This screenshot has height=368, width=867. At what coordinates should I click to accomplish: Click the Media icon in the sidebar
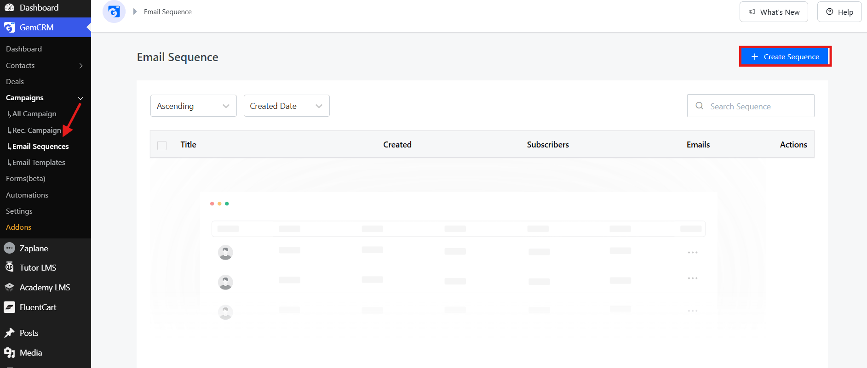[x=9, y=352]
